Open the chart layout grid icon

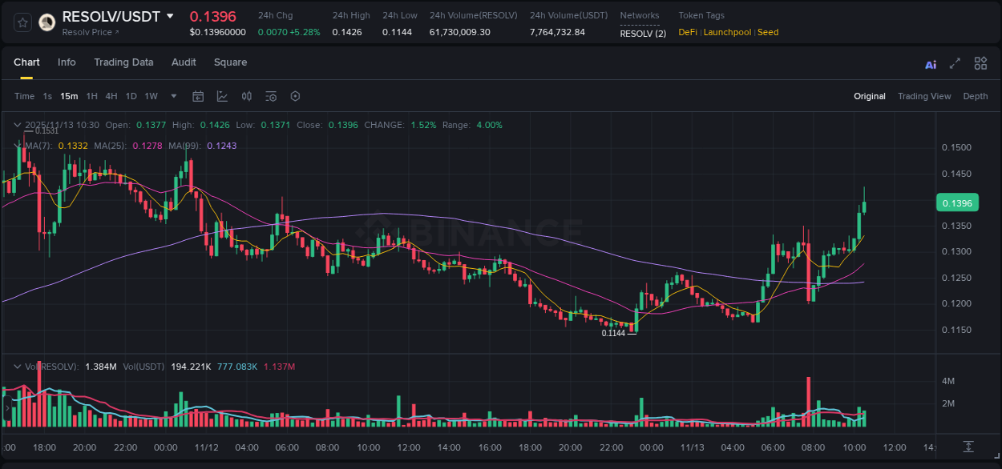(x=980, y=63)
